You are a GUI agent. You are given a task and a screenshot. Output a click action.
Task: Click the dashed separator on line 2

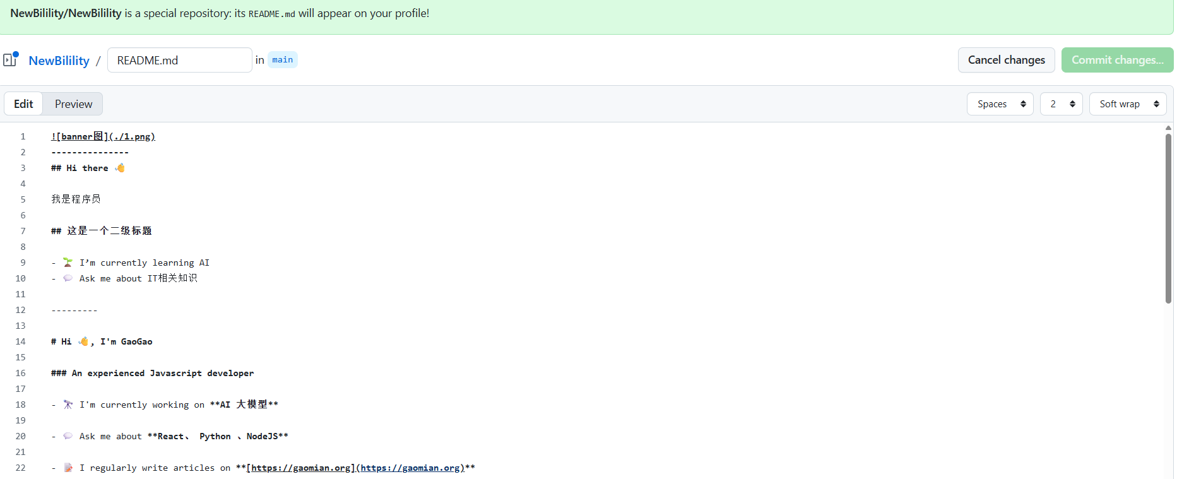pyautogui.click(x=90, y=152)
